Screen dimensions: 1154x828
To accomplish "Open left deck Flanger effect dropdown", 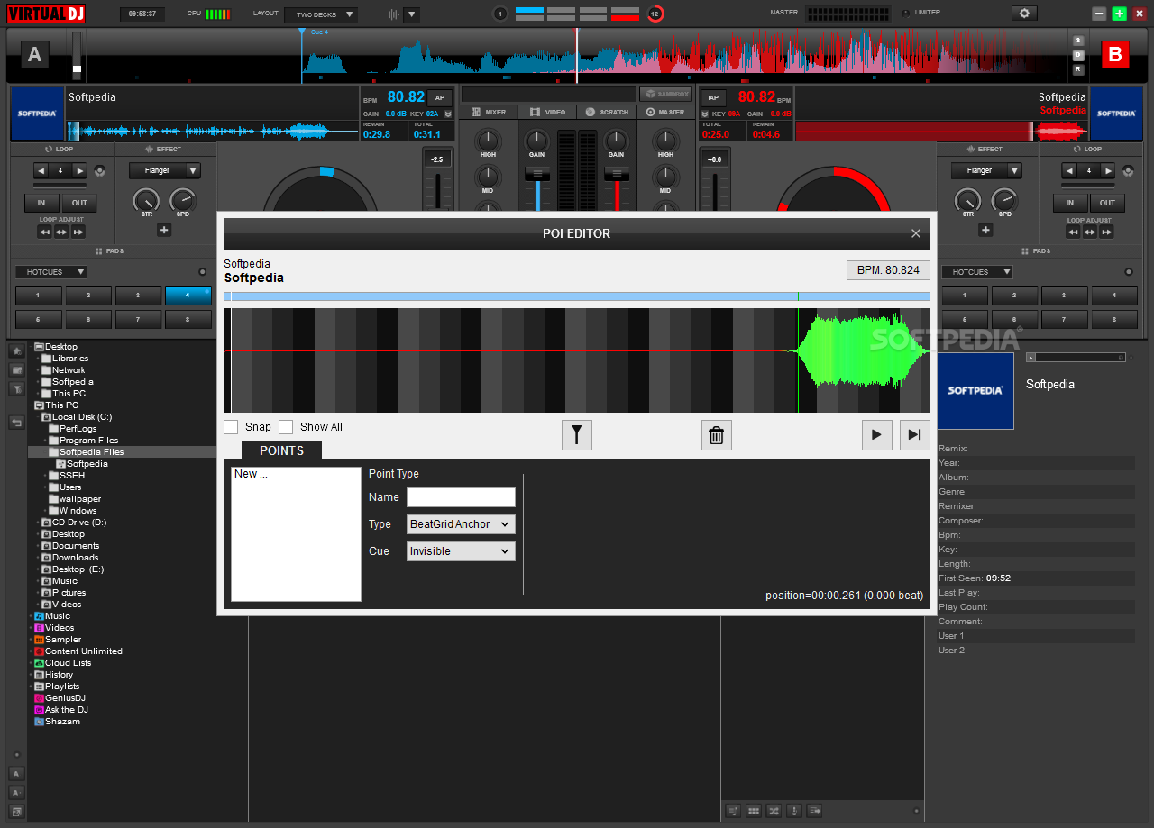I will (x=164, y=170).
